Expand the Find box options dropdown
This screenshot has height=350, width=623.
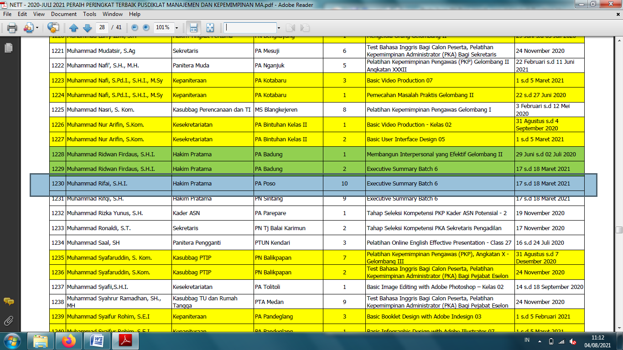point(279,28)
